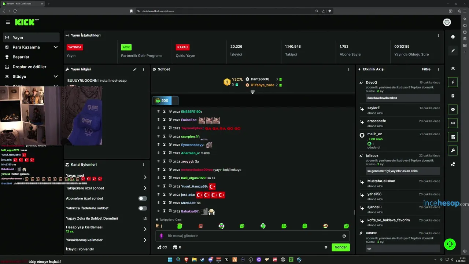
Task: Open the Windows Start menu
Action: [x=170, y=260]
